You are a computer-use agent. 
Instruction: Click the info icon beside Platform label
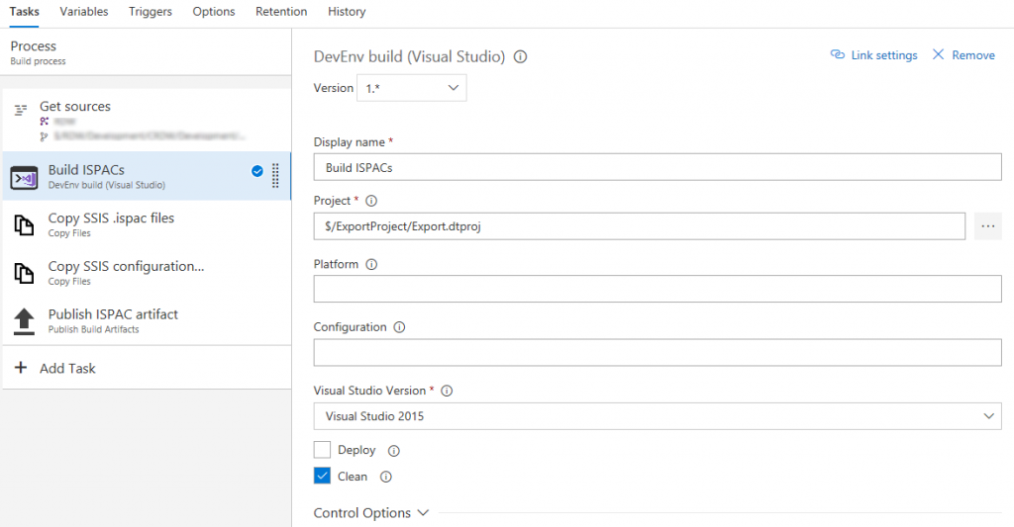pos(371,265)
